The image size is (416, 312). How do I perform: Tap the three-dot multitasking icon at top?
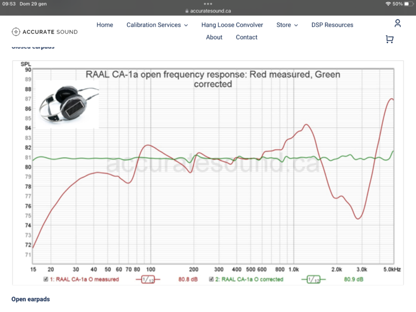point(208,3)
